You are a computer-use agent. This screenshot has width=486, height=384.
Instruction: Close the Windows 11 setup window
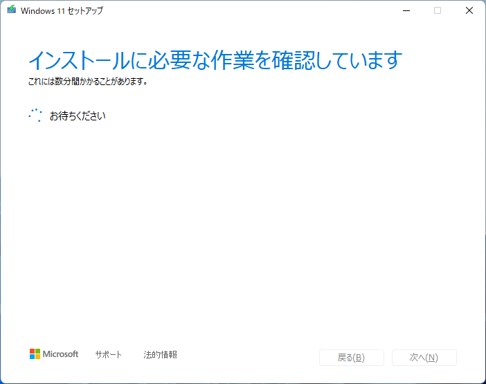469,10
